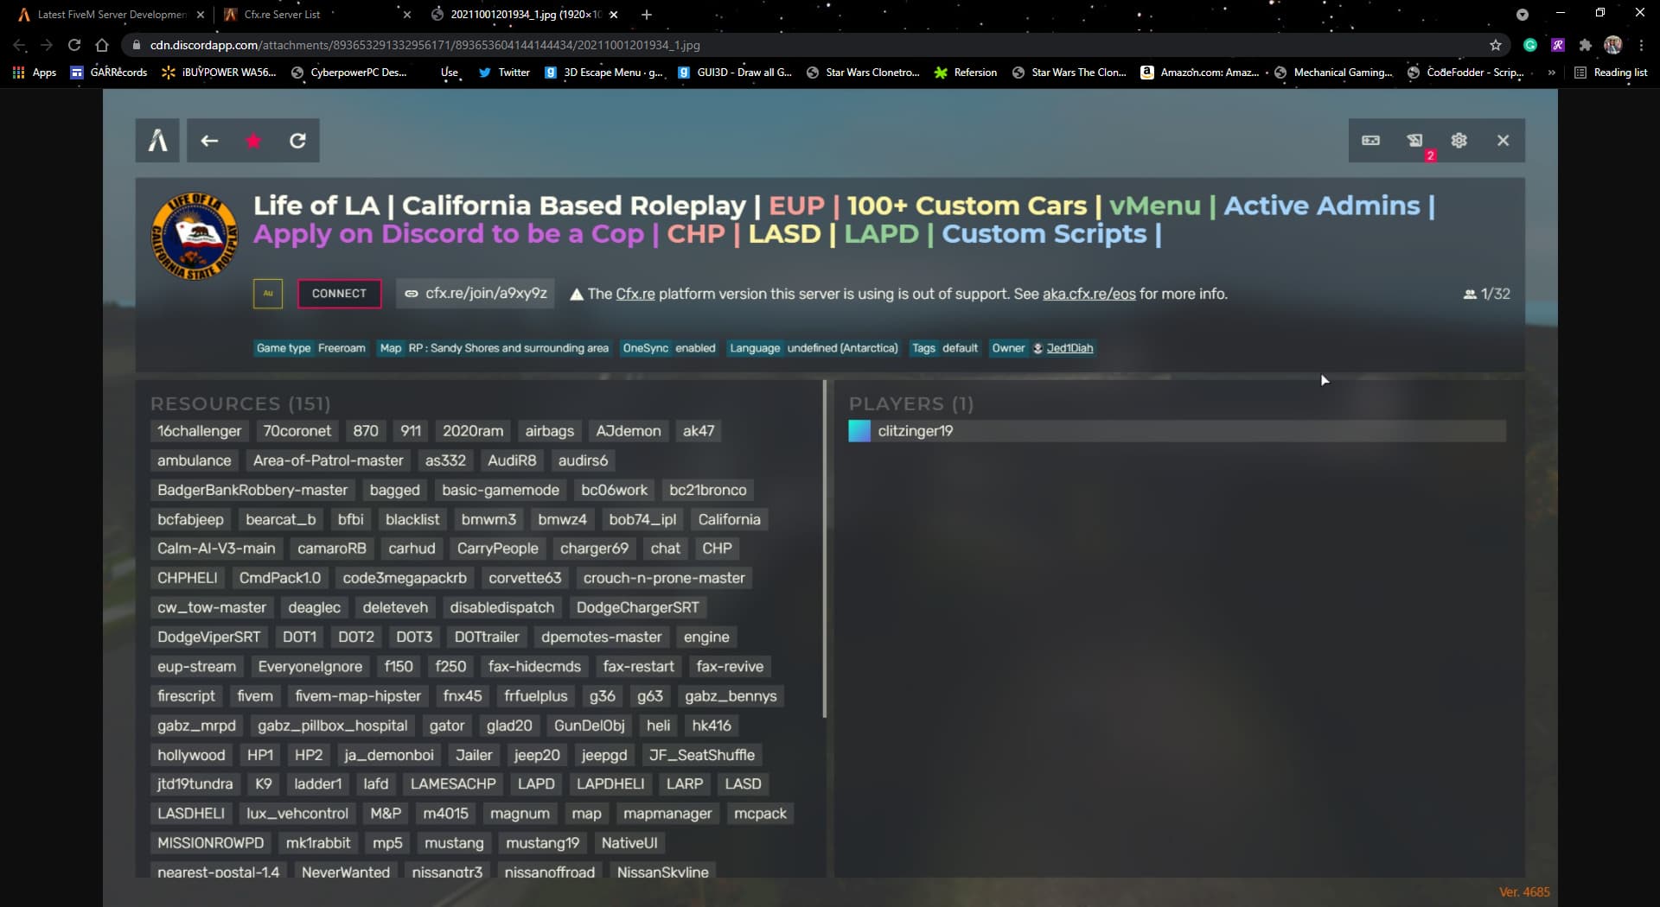Open the settings gear

pos(1459,140)
